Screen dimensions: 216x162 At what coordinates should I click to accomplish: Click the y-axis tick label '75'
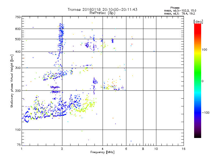pyautogui.click(x=19, y=145)
